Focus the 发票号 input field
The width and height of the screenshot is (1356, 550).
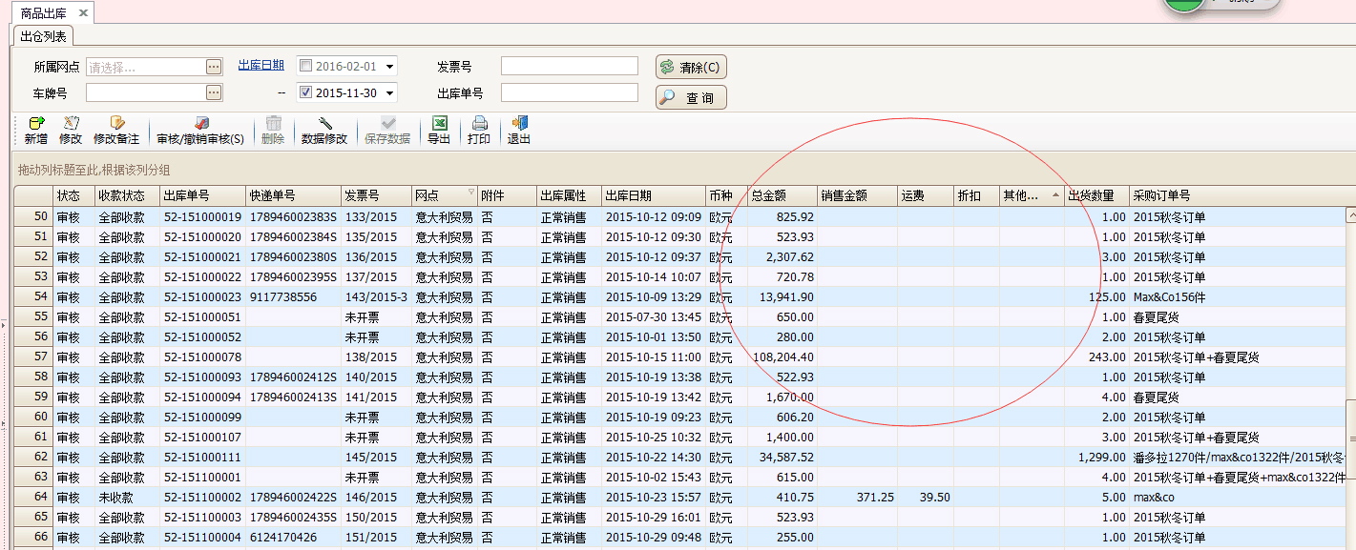569,66
